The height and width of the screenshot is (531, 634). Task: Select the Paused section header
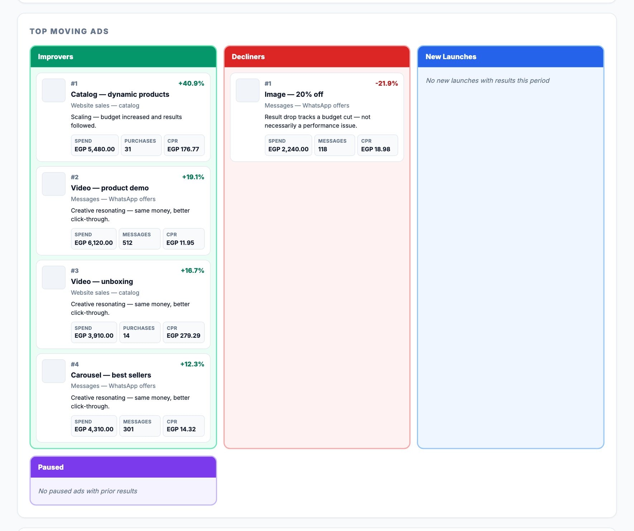[123, 467]
